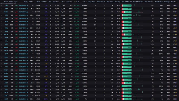Open the PRMB ticker link
The height and width of the screenshot is (101, 179).
(x=6, y=76)
